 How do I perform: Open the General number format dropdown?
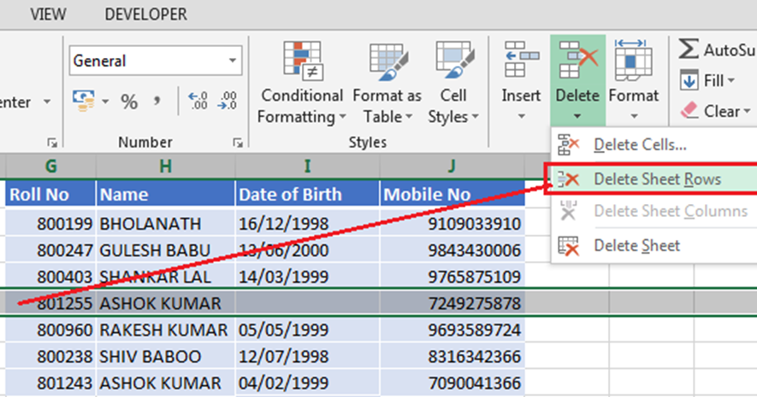[233, 61]
